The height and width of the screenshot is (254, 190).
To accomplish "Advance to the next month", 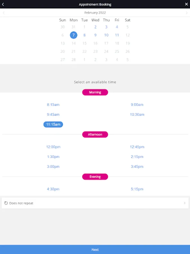I will [186, 13].
